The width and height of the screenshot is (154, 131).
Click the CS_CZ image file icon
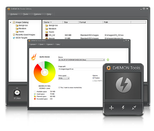click(x=47, y=35)
